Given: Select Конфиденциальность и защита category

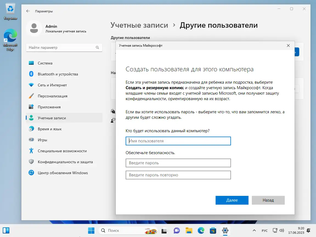Looking at the screenshot, I should 66,162.
